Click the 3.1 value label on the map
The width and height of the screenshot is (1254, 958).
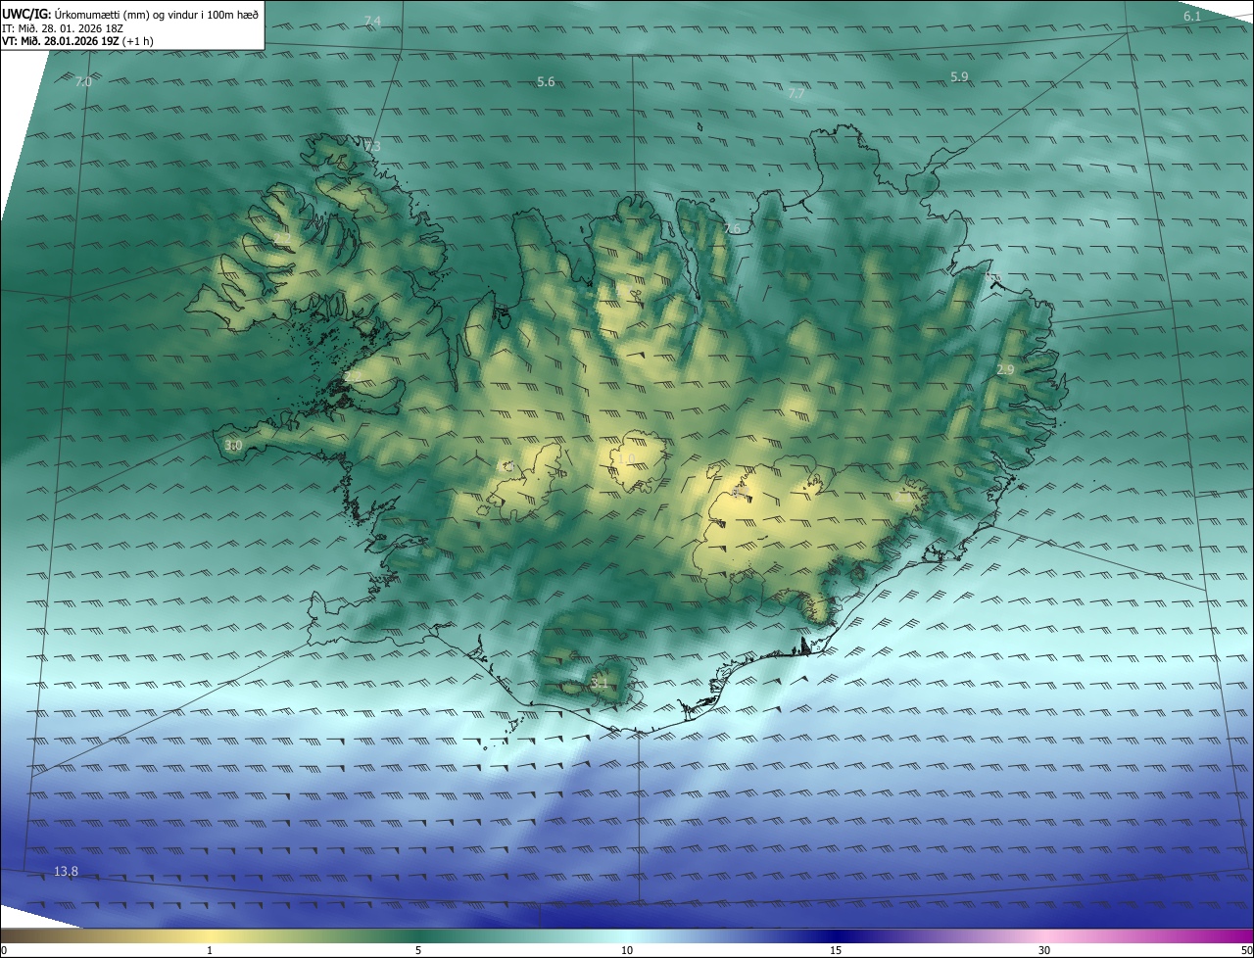(601, 682)
